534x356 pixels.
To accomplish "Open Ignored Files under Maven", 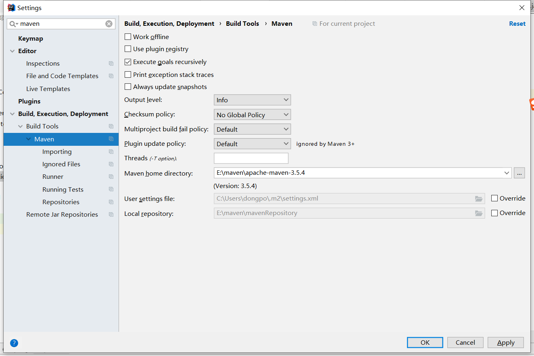I will pos(61,164).
